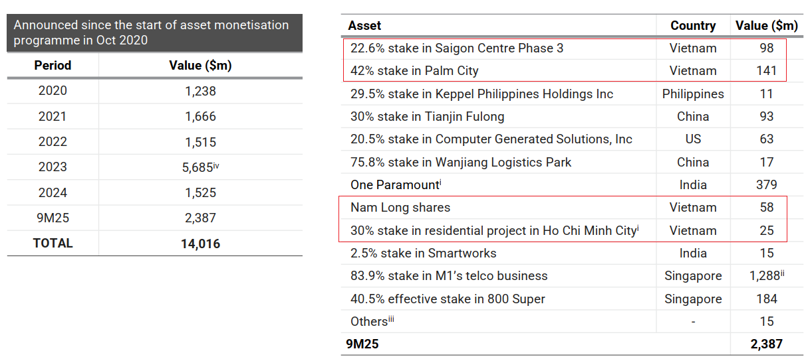Click the 'Period' column header
806x359 pixels.
coord(53,65)
